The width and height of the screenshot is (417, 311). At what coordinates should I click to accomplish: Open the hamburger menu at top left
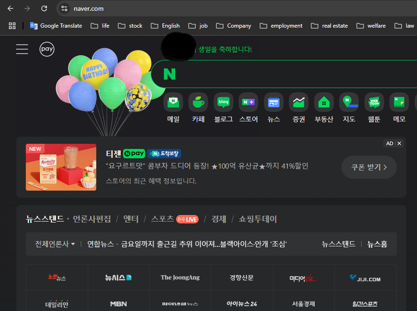pos(22,49)
